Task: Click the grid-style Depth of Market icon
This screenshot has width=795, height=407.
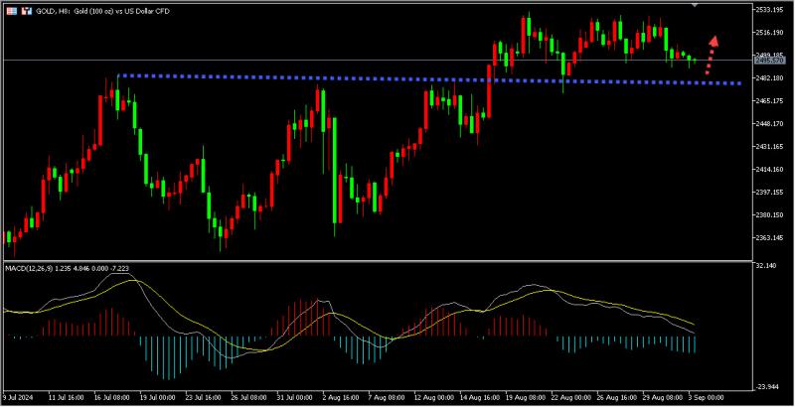Action: (x=11, y=11)
